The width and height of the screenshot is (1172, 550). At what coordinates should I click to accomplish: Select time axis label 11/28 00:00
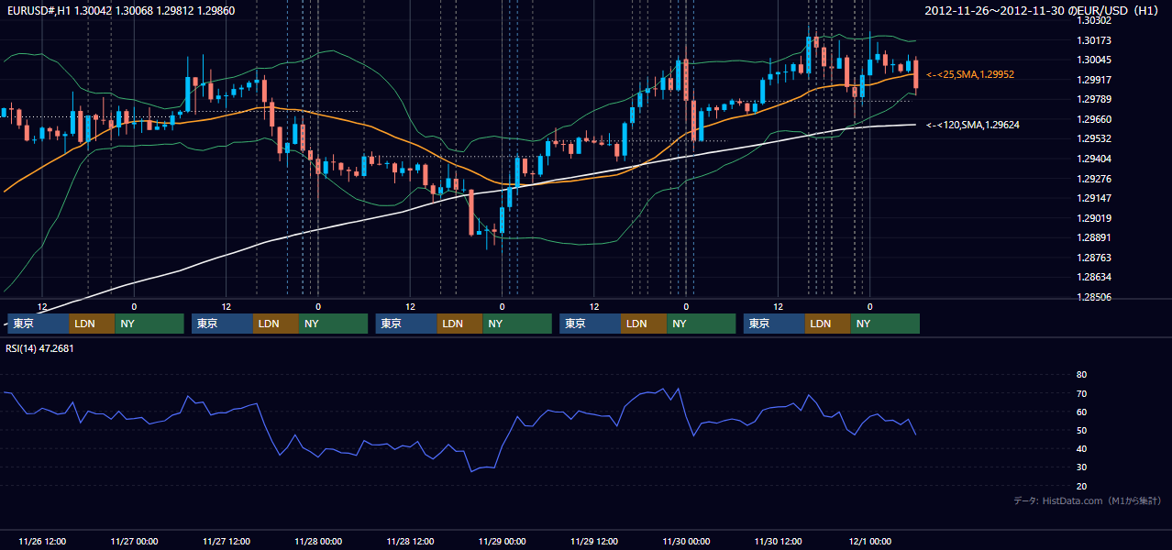[x=318, y=541]
